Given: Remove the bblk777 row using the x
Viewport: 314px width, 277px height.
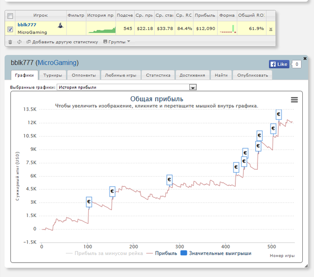Looking at the screenshot, I should pos(271,29).
